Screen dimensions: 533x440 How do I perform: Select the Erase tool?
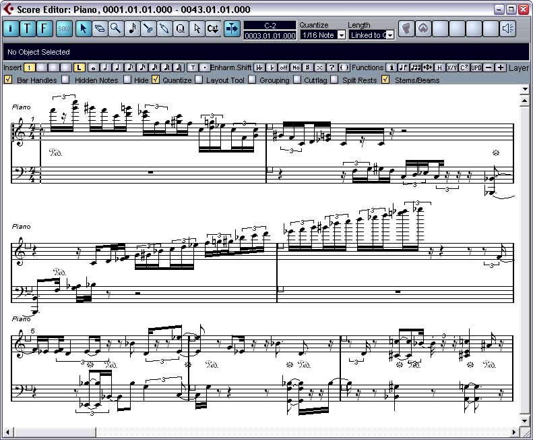pos(100,28)
